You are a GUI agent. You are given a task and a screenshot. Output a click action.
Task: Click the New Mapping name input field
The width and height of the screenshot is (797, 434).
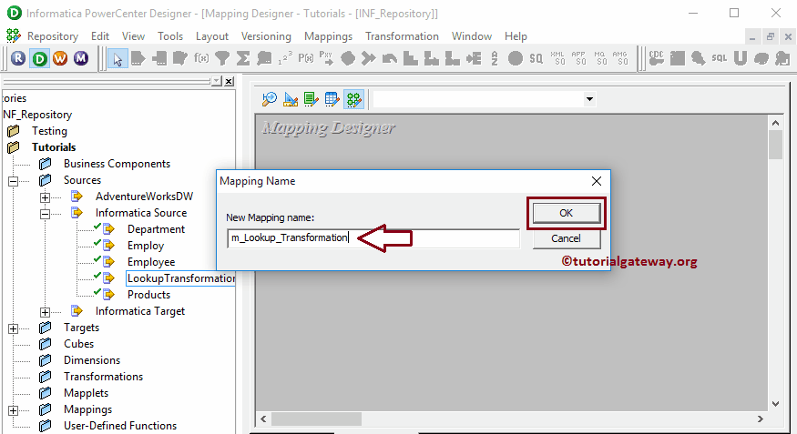[373, 238]
